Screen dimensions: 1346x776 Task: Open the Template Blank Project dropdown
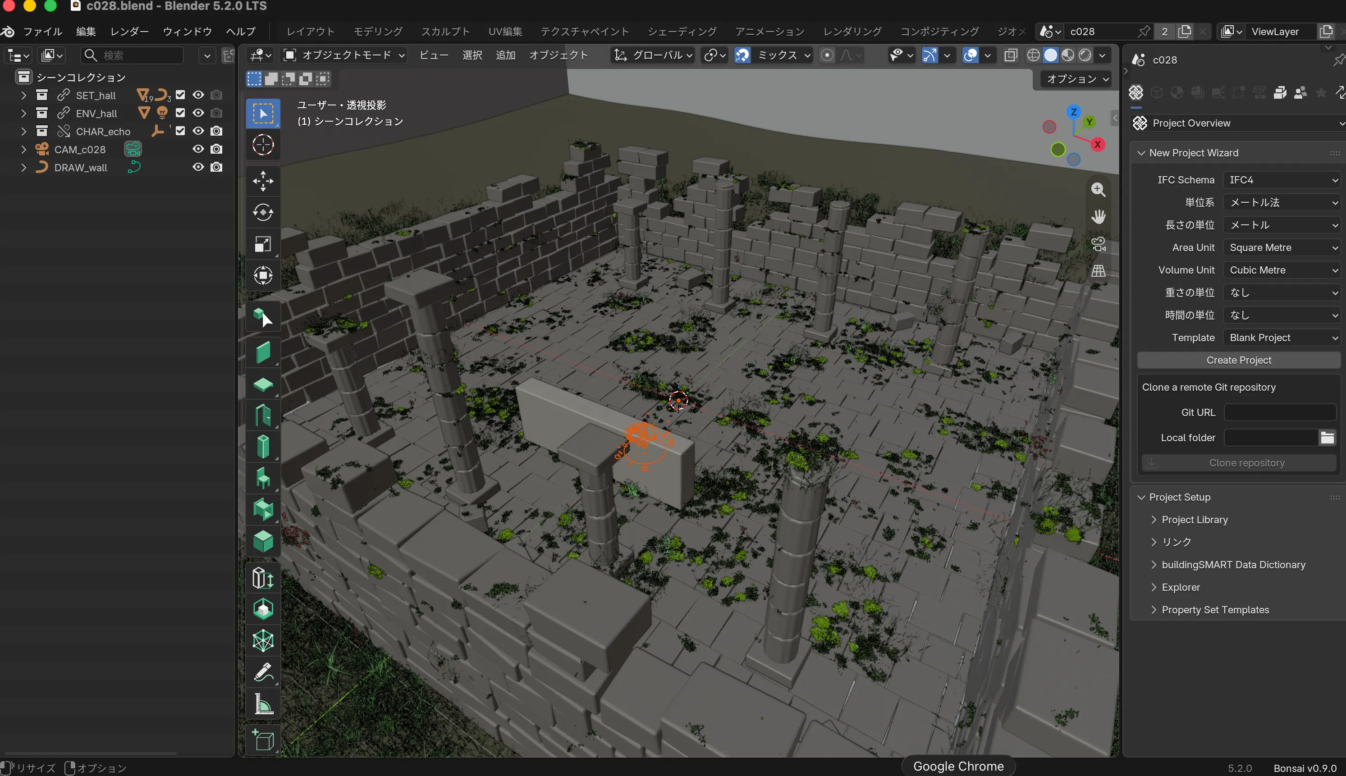[1282, 338]
